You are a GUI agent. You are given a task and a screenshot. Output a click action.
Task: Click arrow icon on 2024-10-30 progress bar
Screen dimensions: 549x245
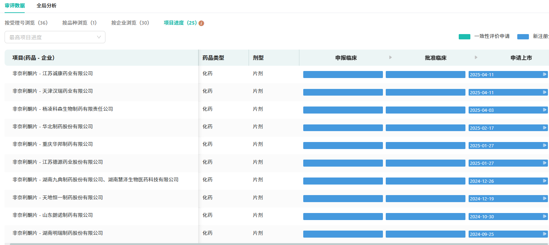pyautogui.click(x=544, y=217)
